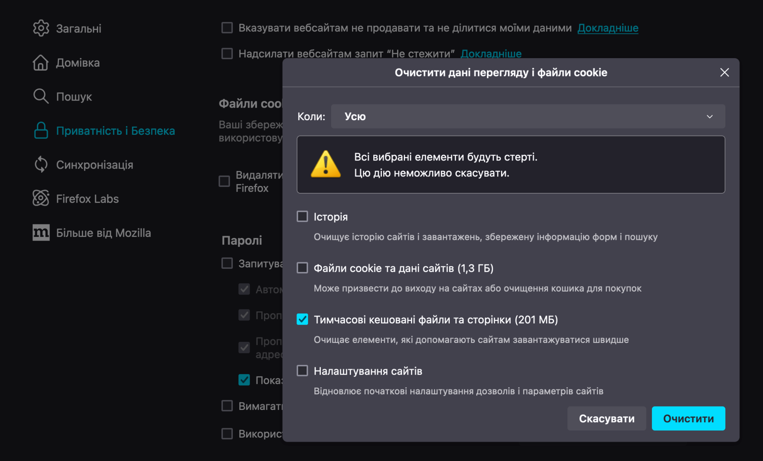Open the Загальні settings gear icon
The height and width of the screenshot is (461, 763).
click(x=41, y=28)
